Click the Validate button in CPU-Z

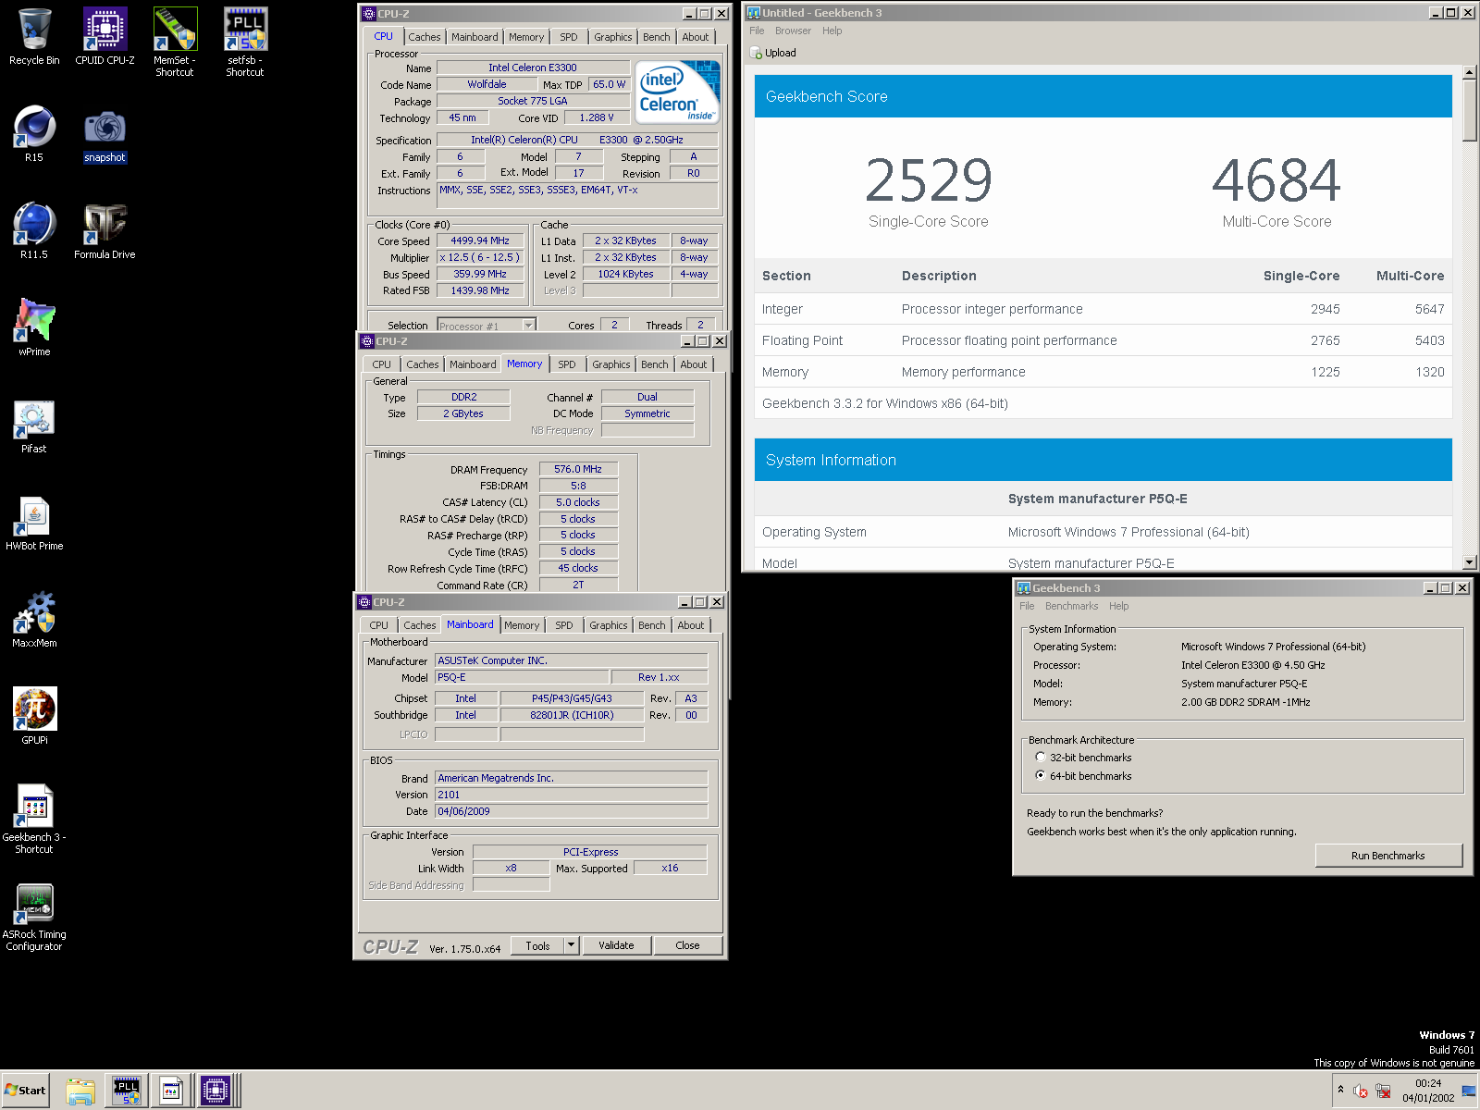[616, 945]
